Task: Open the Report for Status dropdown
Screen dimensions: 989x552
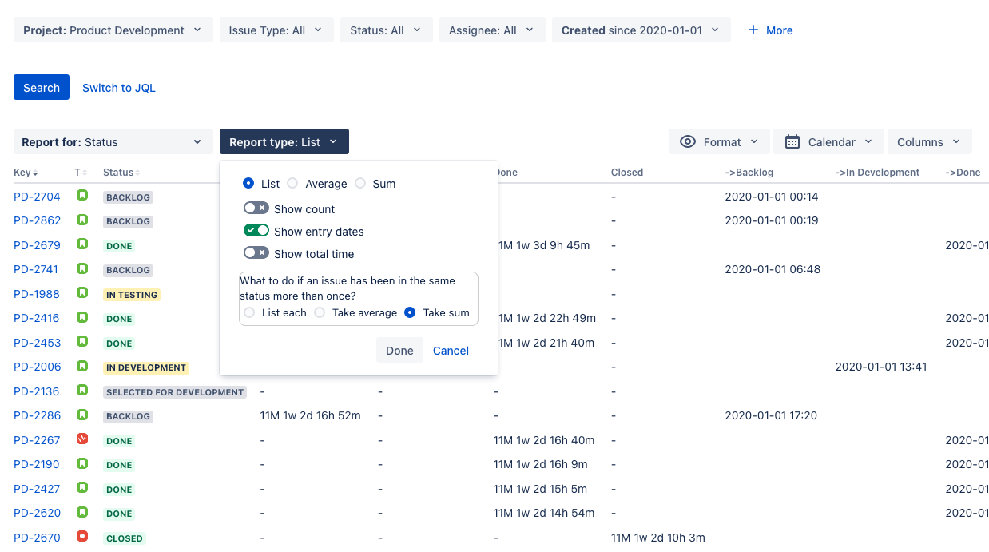Action: pyautogui.click(x=113, y=141)
